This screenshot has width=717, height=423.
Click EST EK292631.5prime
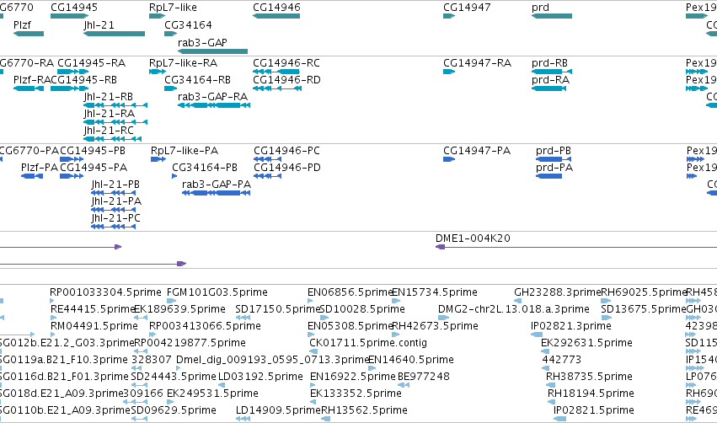pos(586,343)
